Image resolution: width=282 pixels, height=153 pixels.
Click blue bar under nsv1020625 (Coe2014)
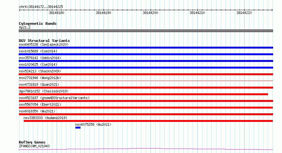click(146, 68)
